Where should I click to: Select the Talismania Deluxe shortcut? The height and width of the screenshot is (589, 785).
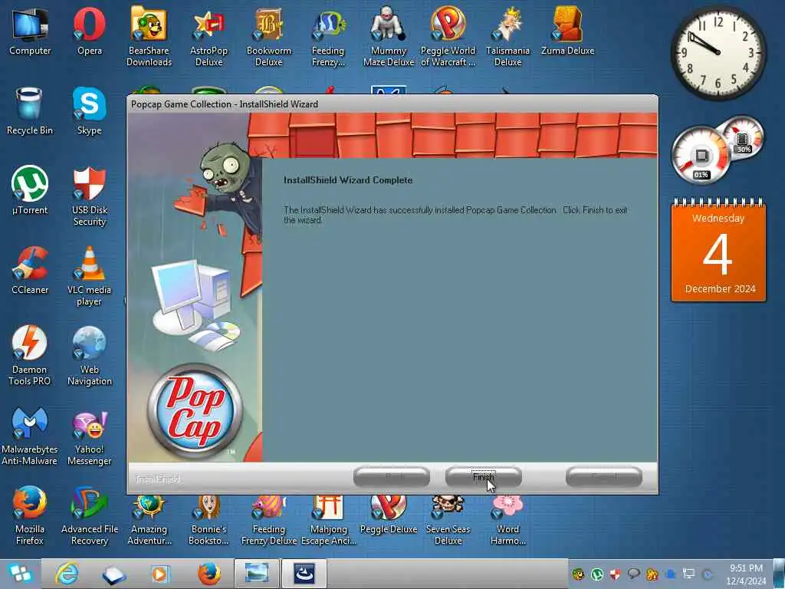507,36
